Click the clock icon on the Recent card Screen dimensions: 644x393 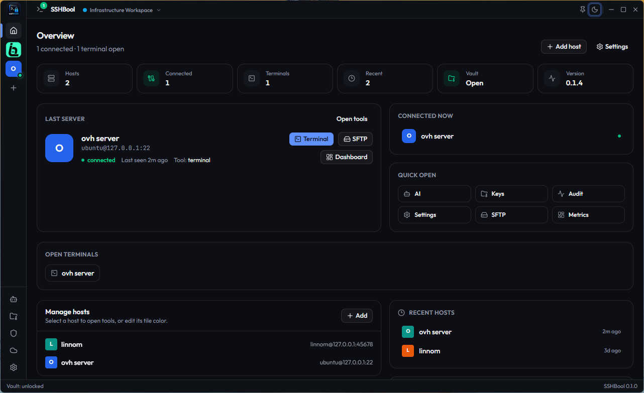pos(352,78)
